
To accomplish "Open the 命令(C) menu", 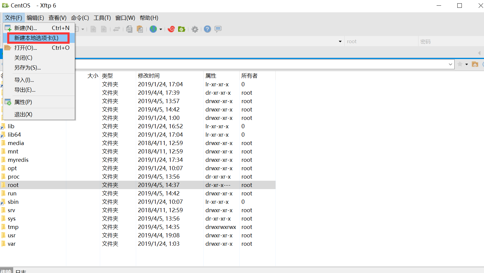I will tap(80, 18).
